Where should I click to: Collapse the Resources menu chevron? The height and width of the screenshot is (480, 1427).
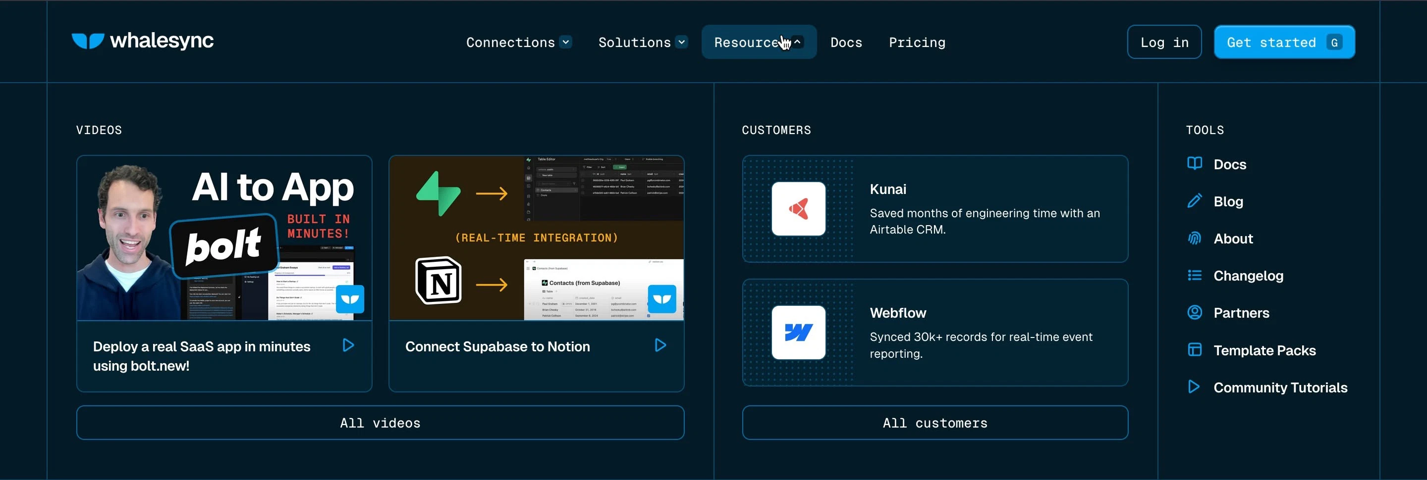797,42
